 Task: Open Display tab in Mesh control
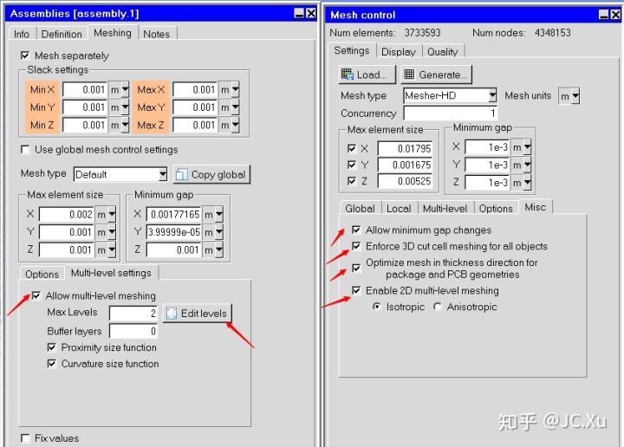click(399, 52)
